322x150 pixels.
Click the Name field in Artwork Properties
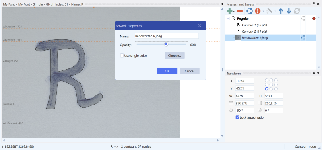click(x=167, y=36)
